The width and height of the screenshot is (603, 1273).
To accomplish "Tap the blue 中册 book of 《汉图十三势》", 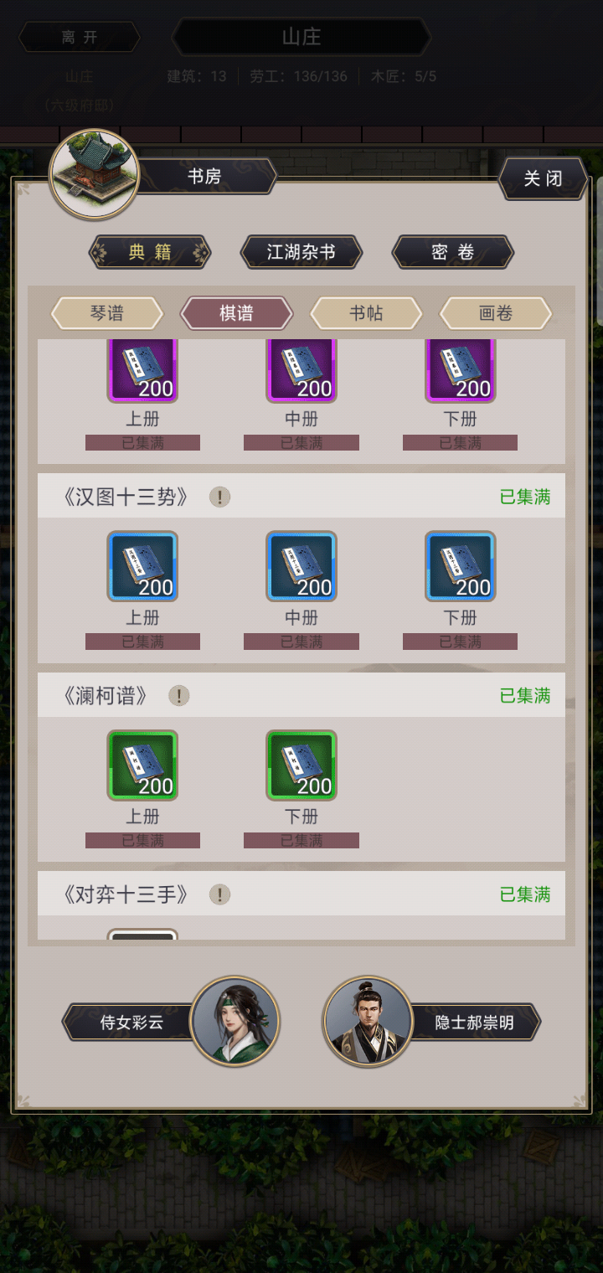I will click(x=301, y=566).
